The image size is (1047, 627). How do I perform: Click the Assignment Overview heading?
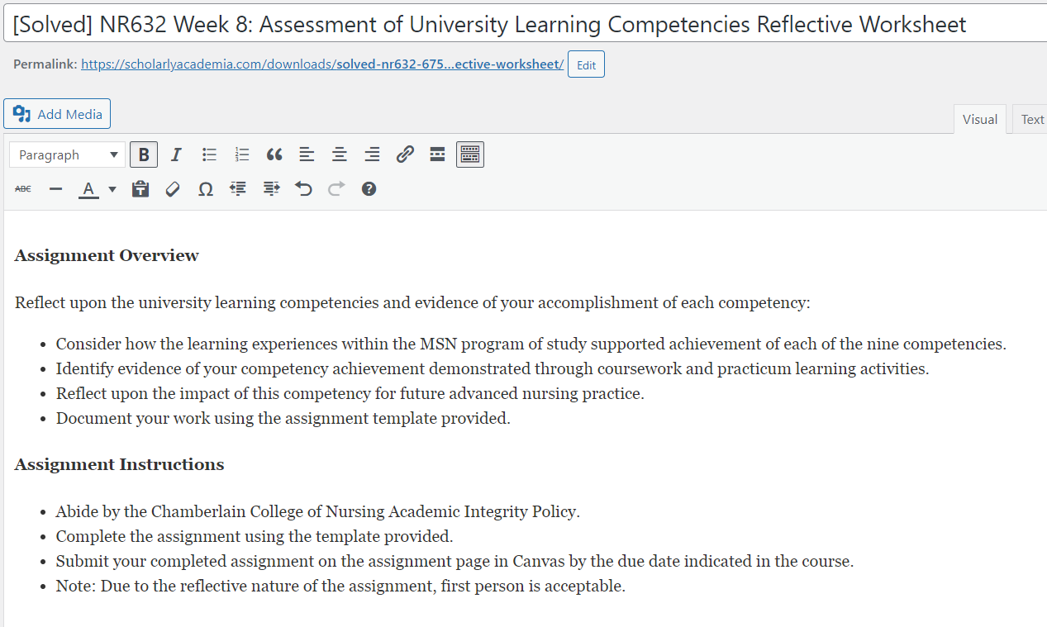point(107,255)
